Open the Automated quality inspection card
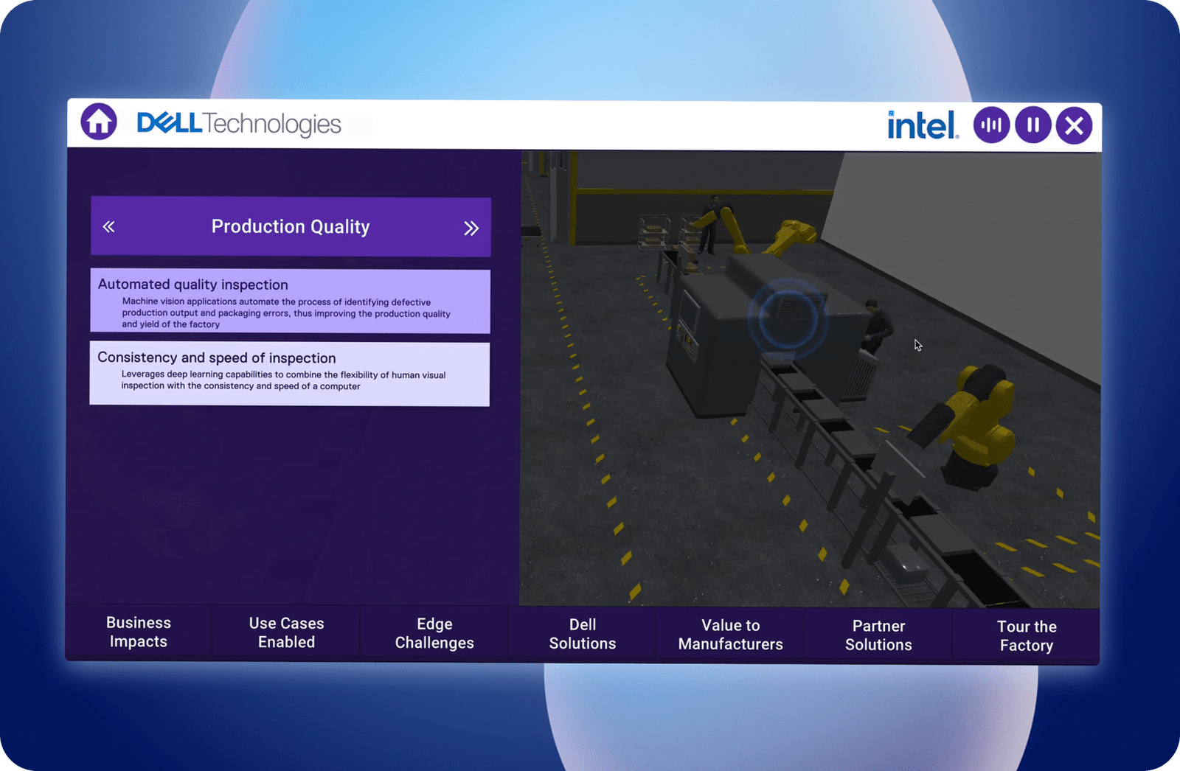 click(290, 301)
